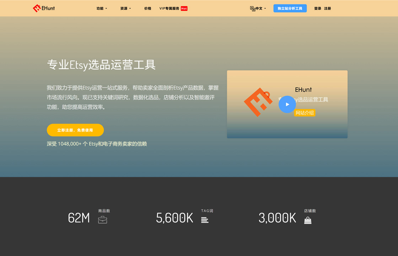Click the 专业Etsy选品运营工具 headline
398x256 pixels.
101,65
